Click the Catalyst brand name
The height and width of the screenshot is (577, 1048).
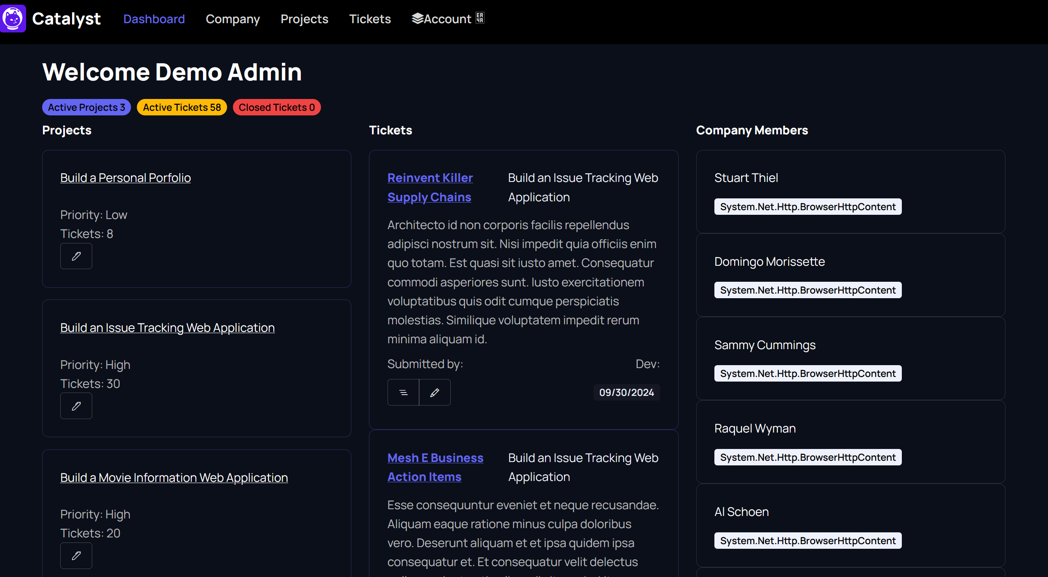[x=67, y=19]
